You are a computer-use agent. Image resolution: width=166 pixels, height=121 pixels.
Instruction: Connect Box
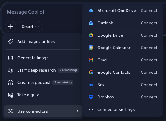tap(149, 85)
